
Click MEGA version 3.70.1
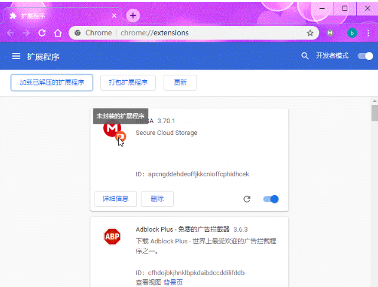(x=166, y=121)
